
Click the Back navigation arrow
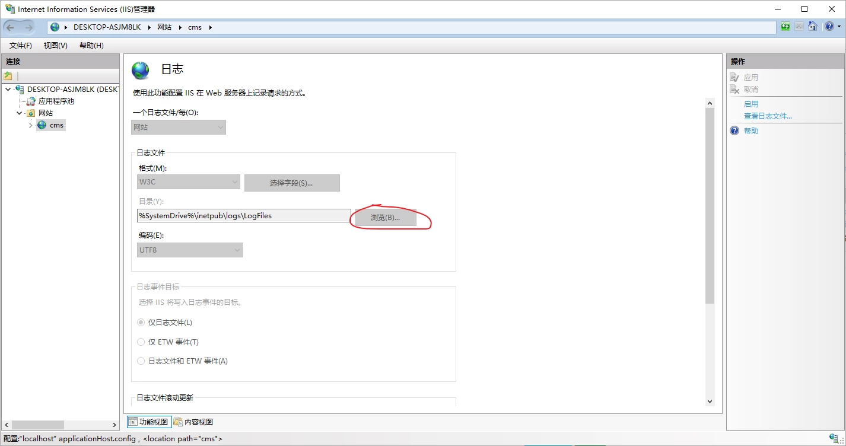[x=10, y=27]
